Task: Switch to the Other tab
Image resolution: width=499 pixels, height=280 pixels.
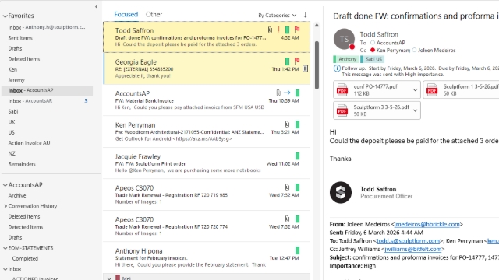Action: point(154,14)
